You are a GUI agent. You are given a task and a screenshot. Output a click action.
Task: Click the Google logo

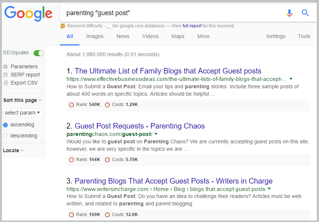tap(28, 14)
